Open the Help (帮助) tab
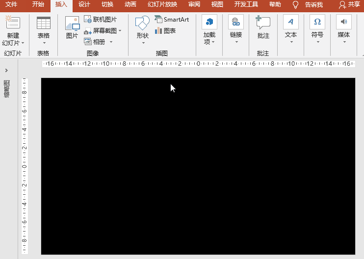364x259 pixels. click(275, 4)
